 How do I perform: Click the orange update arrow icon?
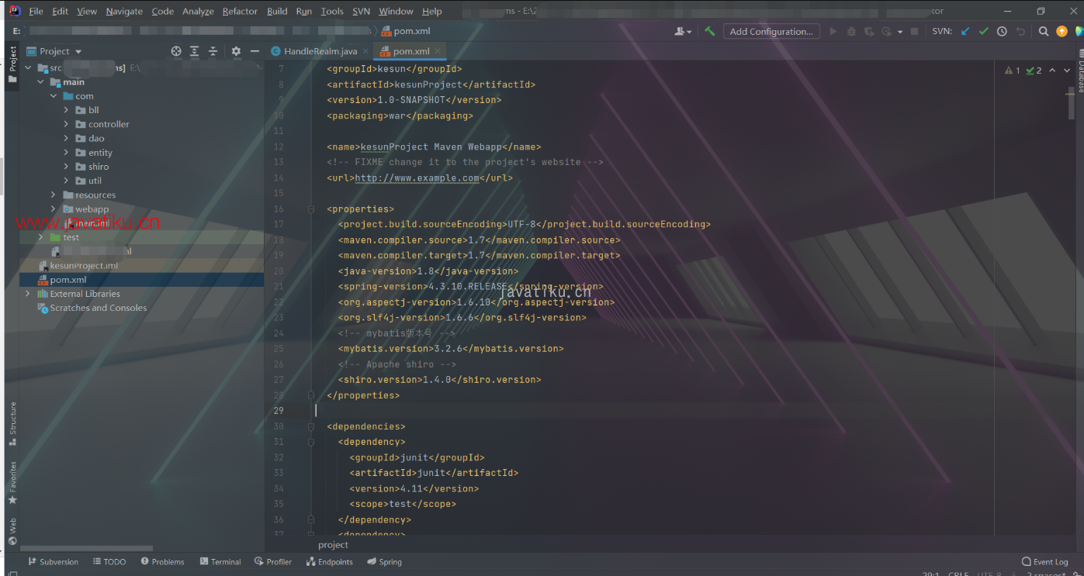pos(1062,31)
